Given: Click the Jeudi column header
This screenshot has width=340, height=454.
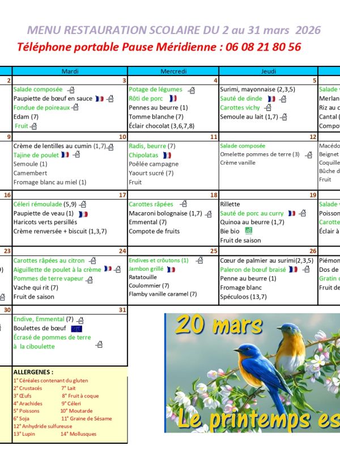Looking at the screenshot, I should click(x=268, y=72).
